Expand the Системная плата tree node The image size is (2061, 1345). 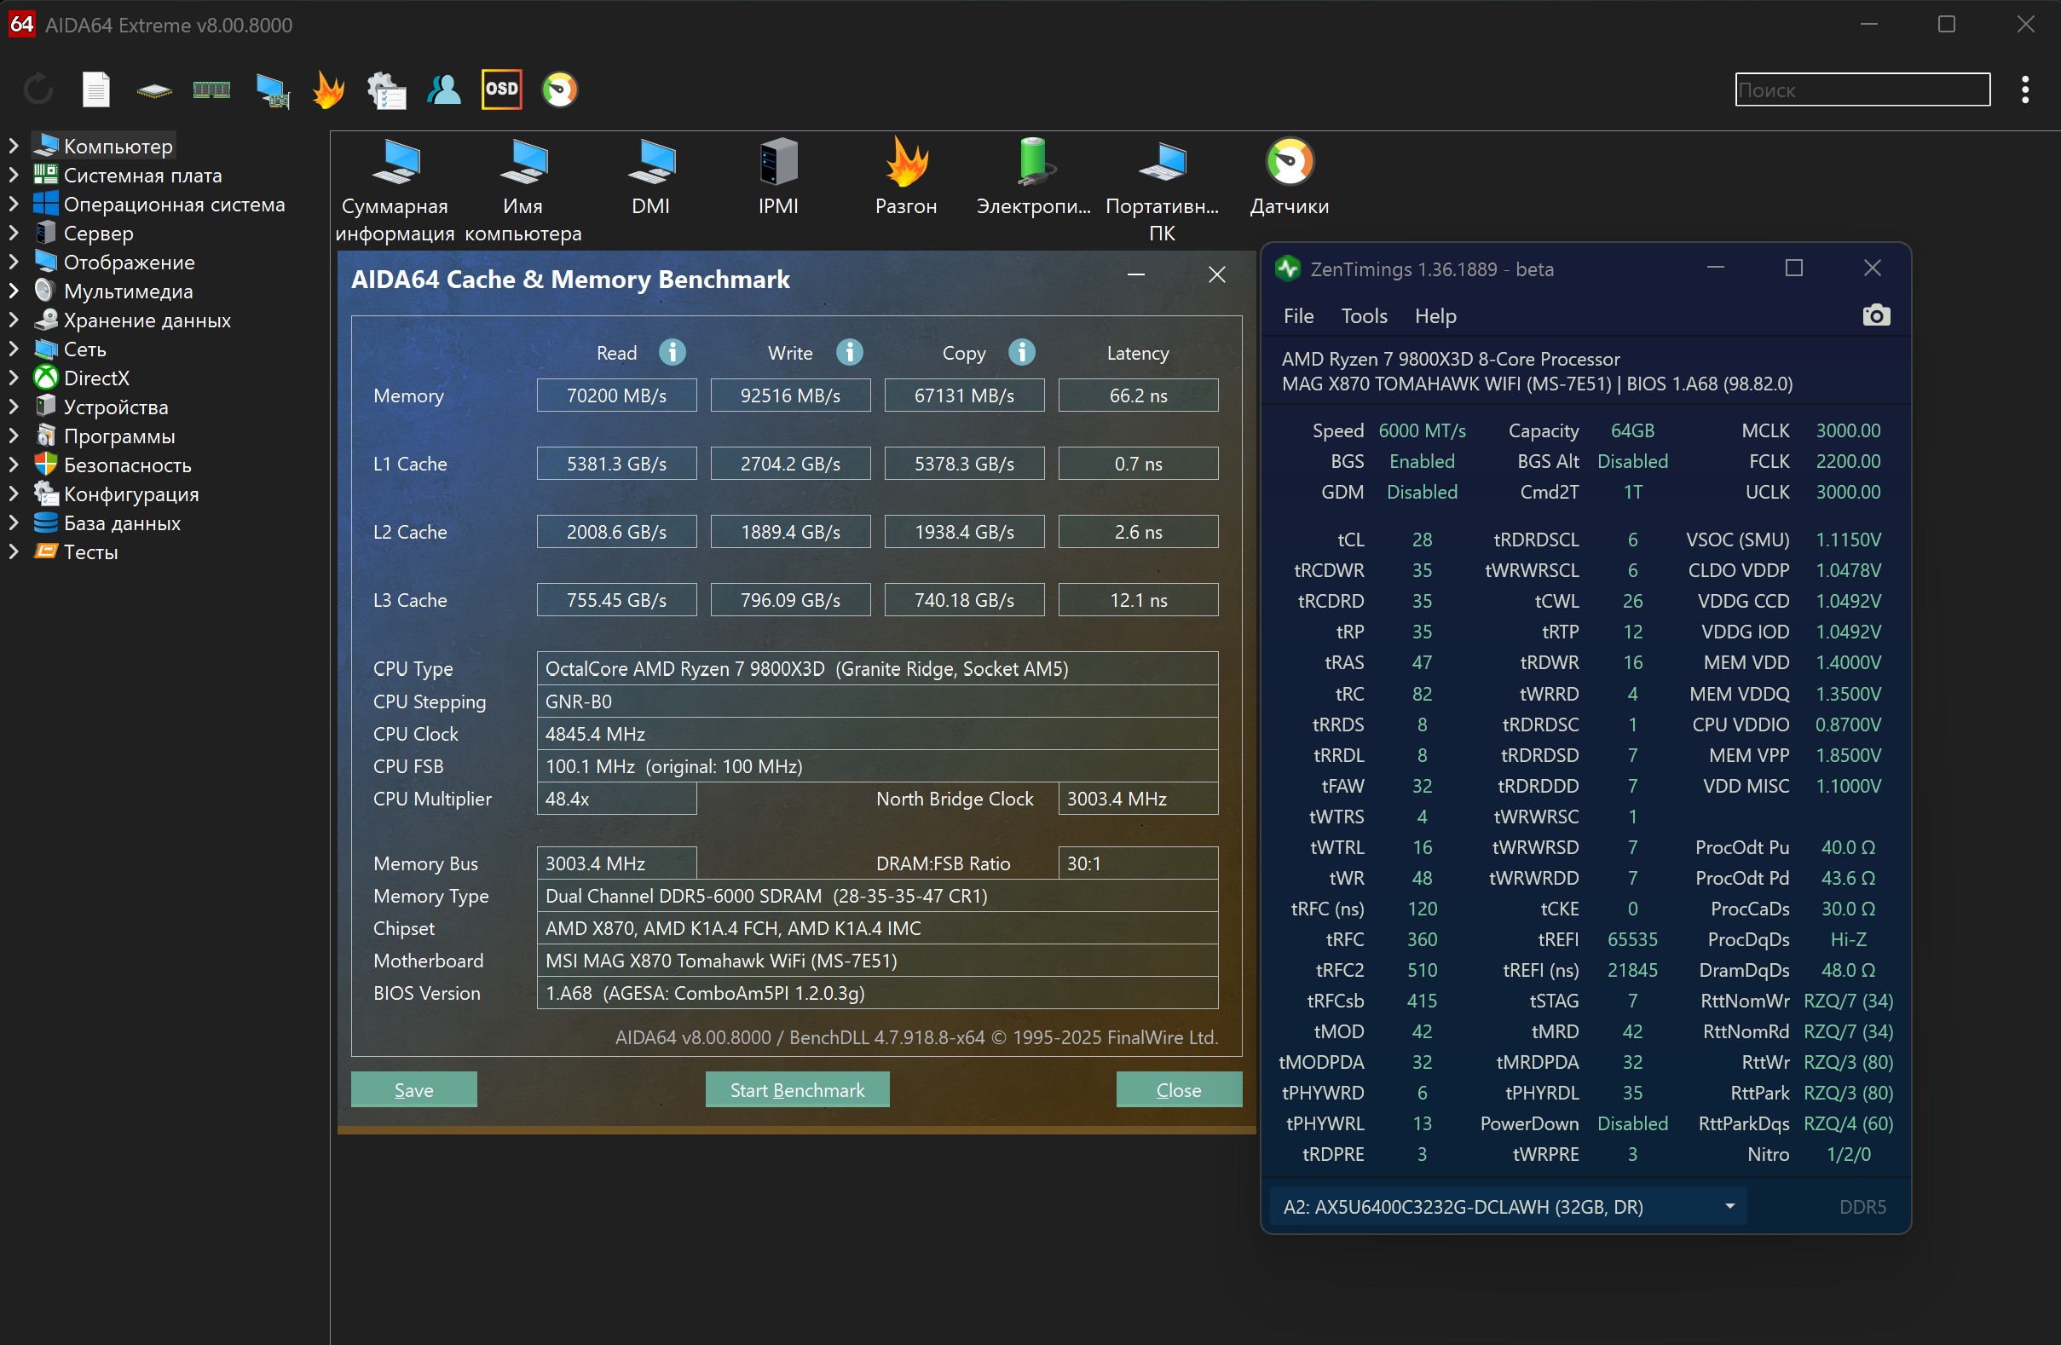click(x=14, y=175)
